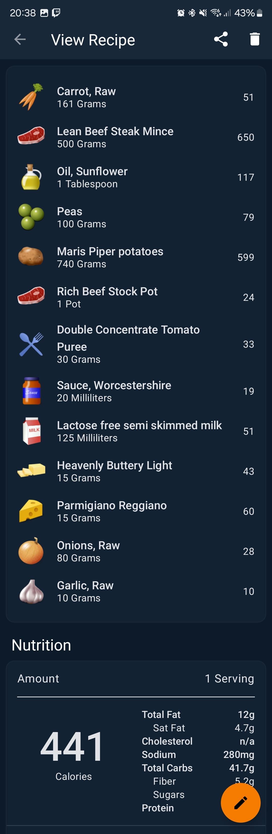Delete recipe with trash icon
Image resolution: width=272 pixels, height=834 pixels.
tap(255, 39)
